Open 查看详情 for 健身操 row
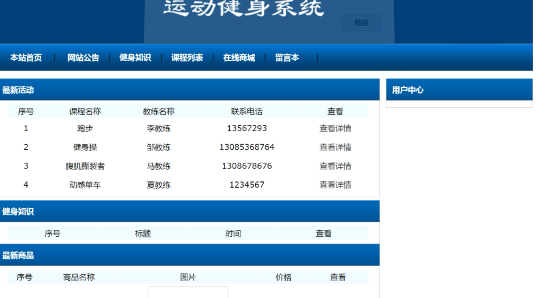 [x=335, y=147]
